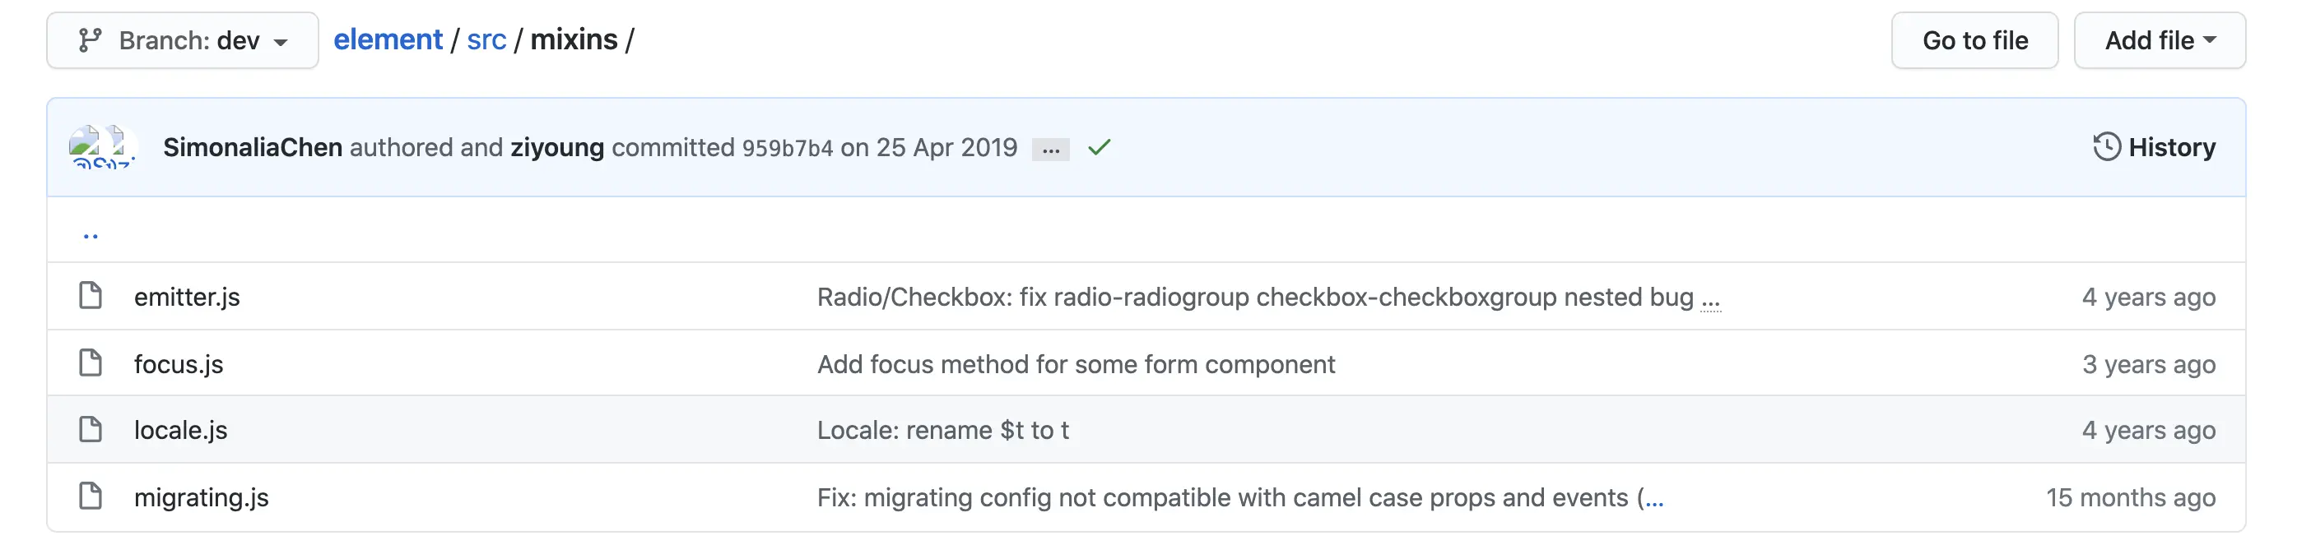Click the locale.js file icon
Screen dimensions: 2311x554
(x=91, y=429)
